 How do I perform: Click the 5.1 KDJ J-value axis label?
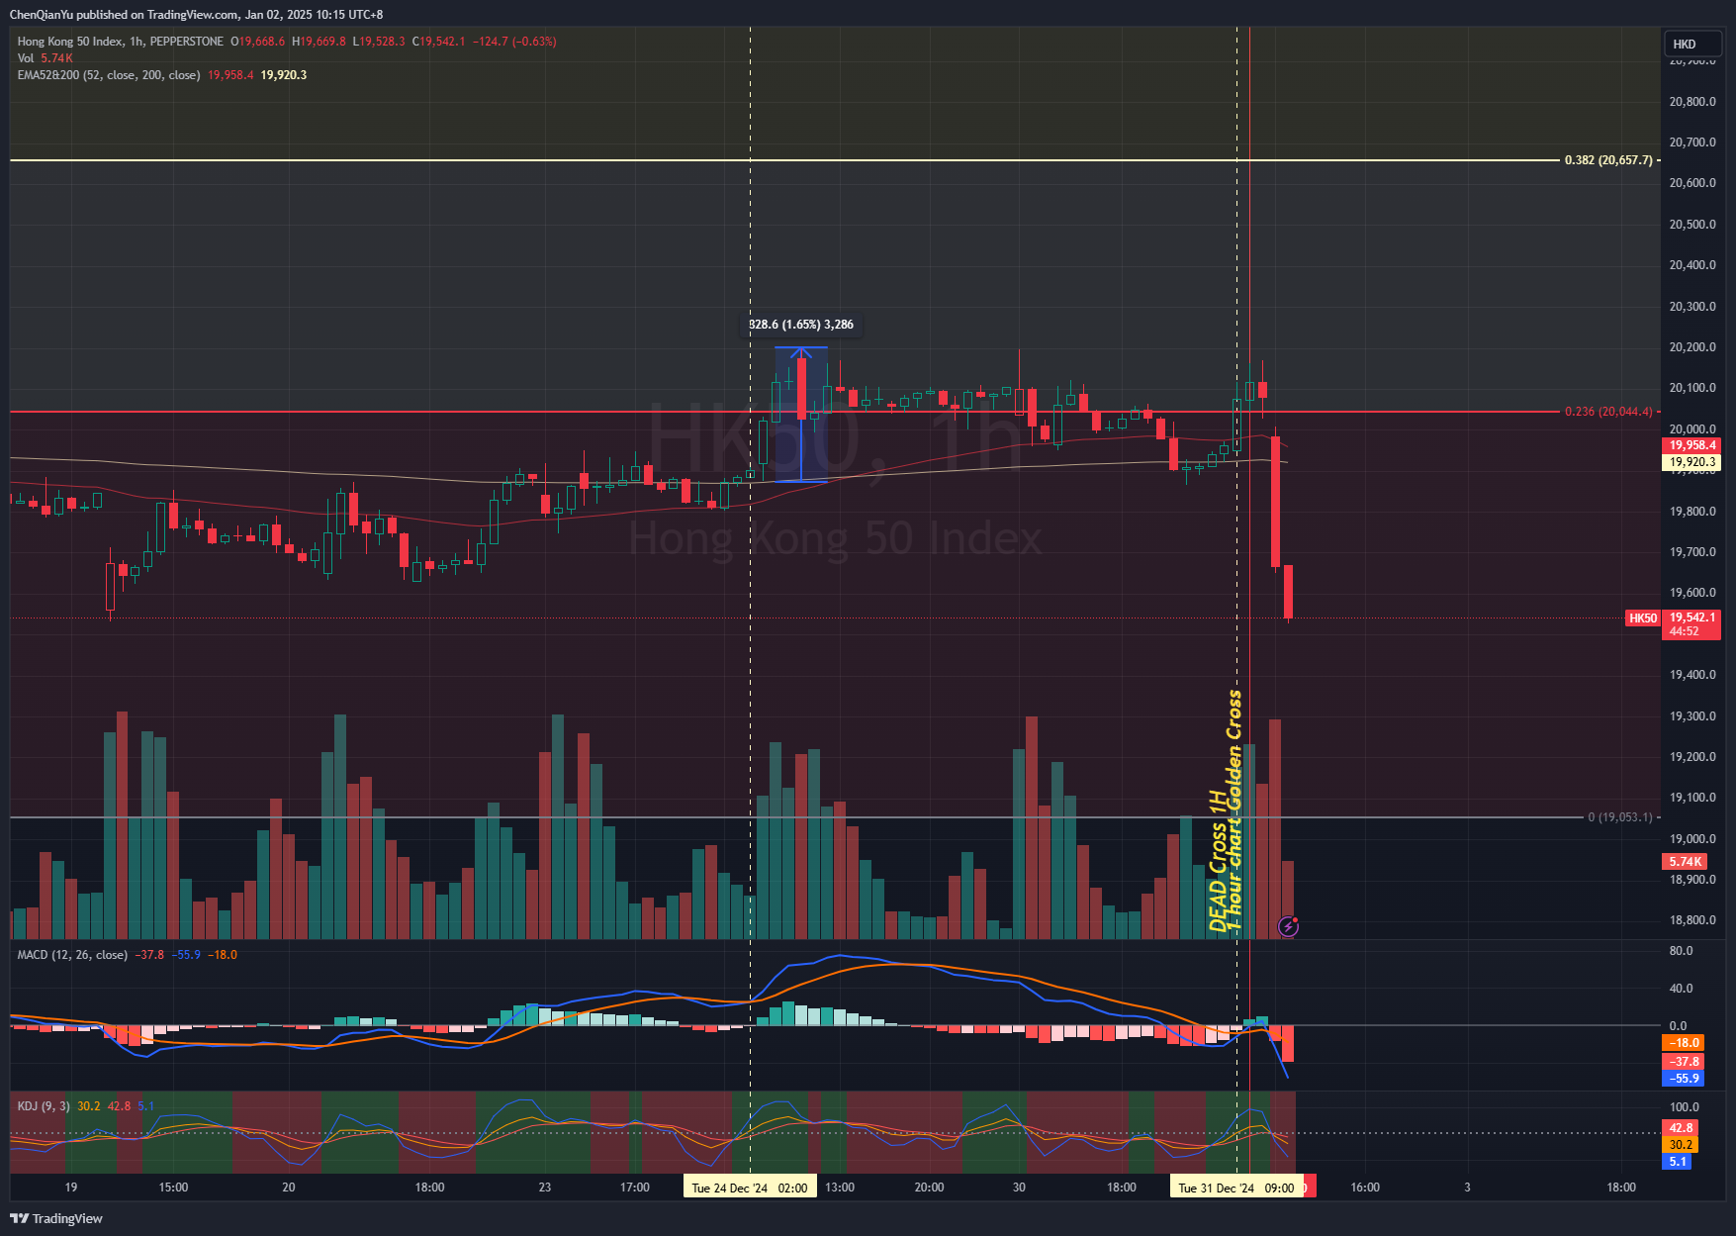click(x=1678, y=1162)
